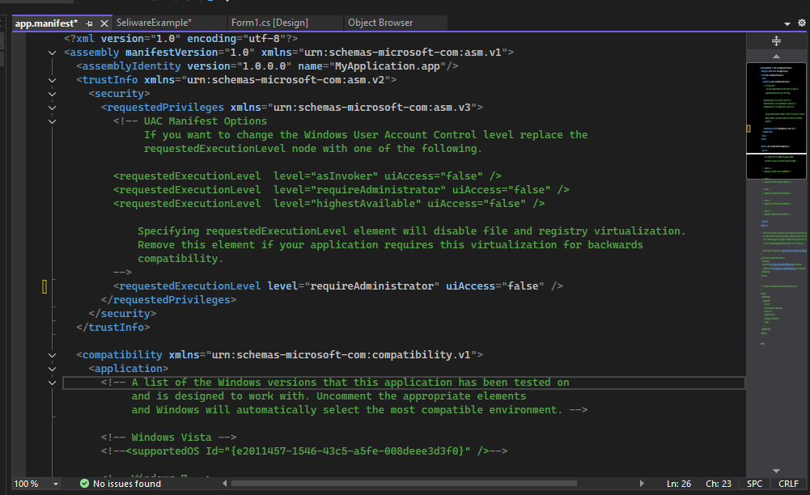Click the closing /trustInfo tag
The height and width of the screenshot is (495, 810).
pyautogui.click(x=113, y=328)
